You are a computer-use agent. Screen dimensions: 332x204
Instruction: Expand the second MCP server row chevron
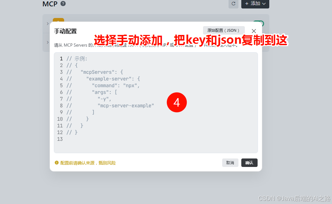click(47, 42)
